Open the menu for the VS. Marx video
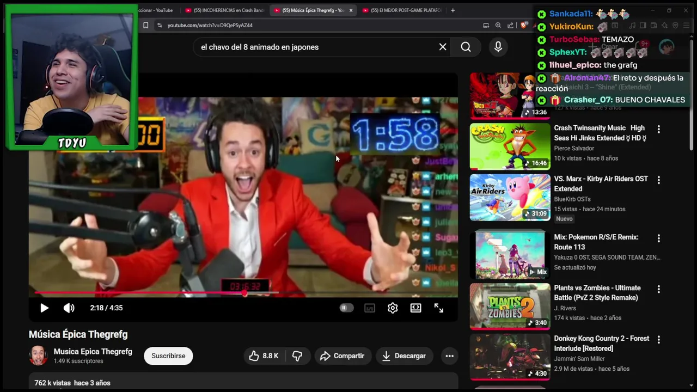 click(x=658, y=180)
